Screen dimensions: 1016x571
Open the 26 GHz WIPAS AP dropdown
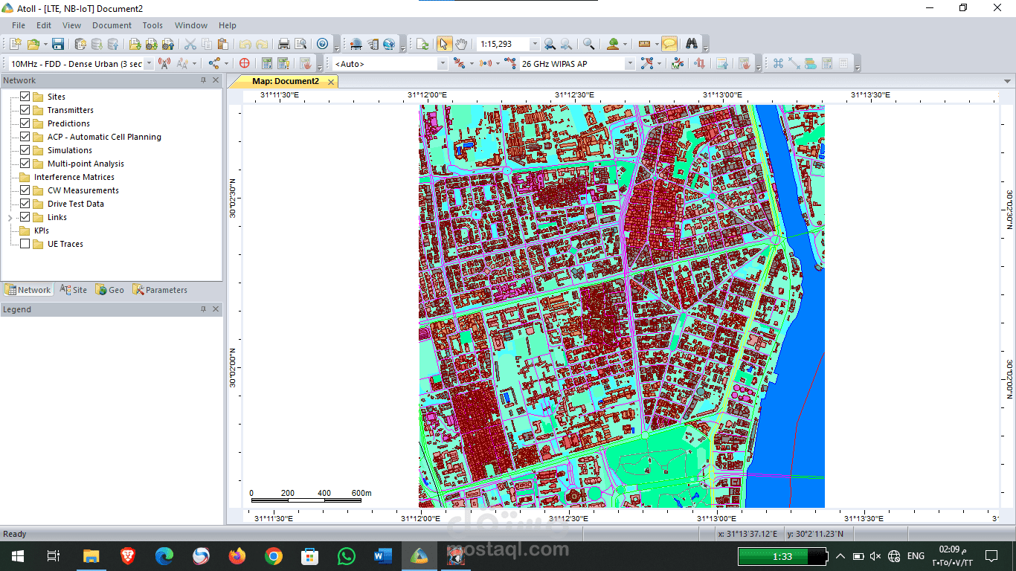tap(630, 64)
